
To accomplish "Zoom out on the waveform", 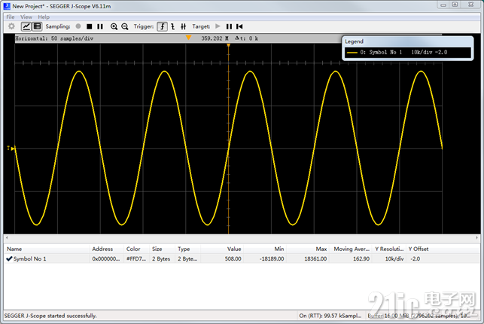I will coord(125,26).
